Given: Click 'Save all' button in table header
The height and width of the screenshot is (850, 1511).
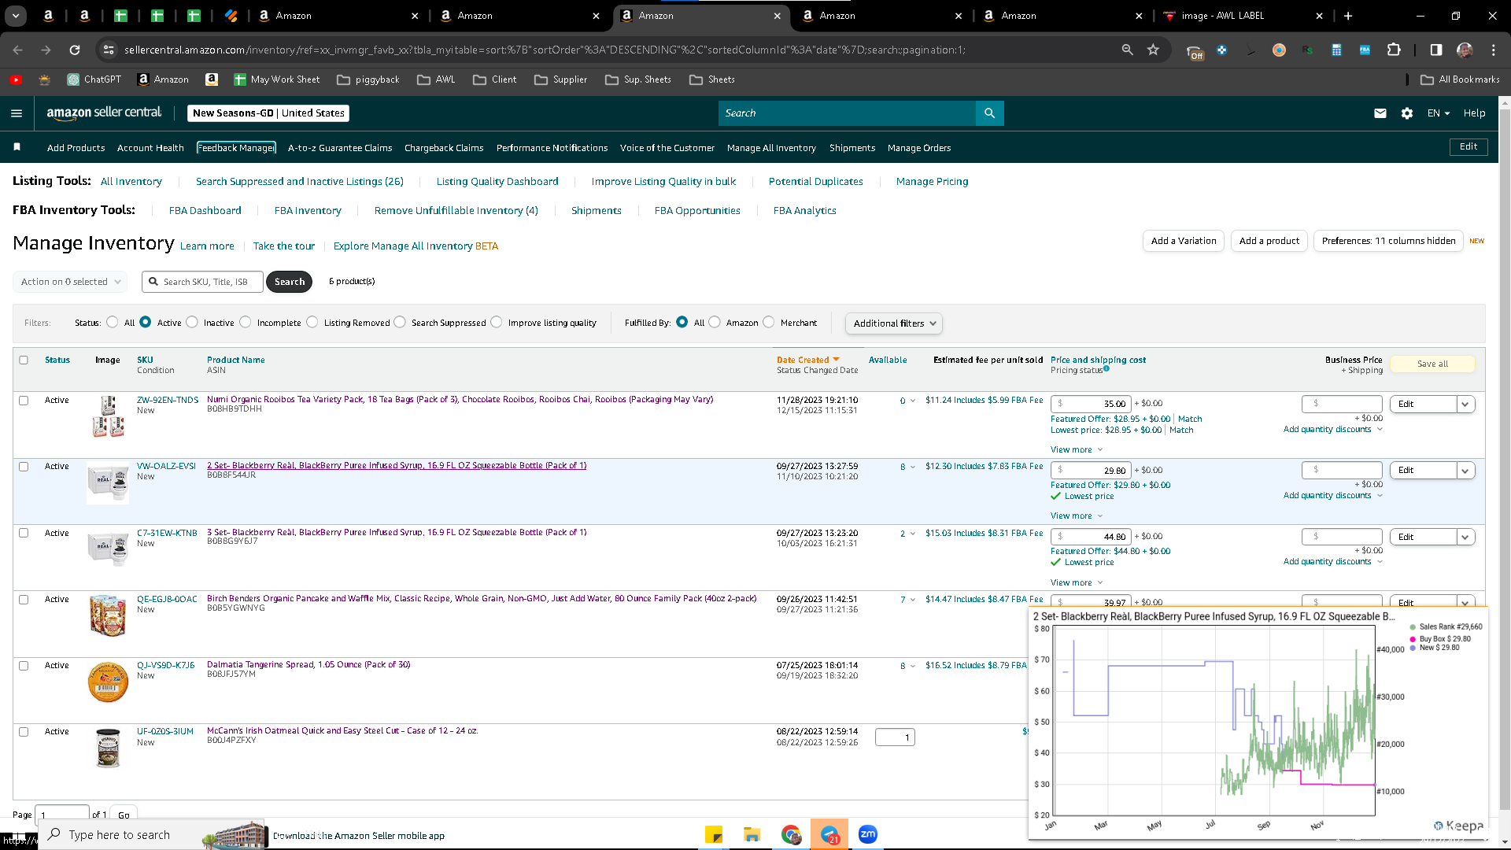Looking at the screenshot, I should click(x=1432, y=364).
